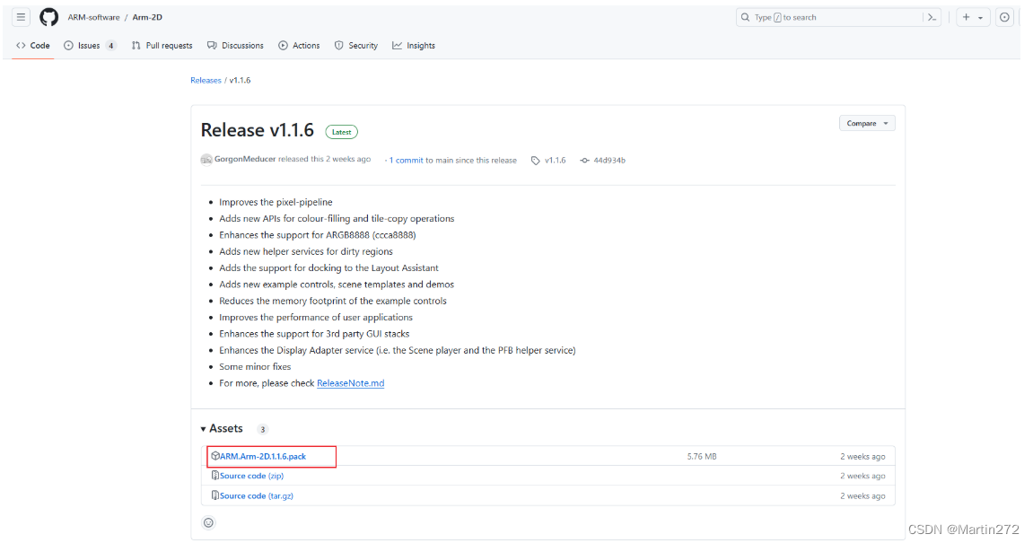Screen dimensions: 1033x543
Task: Collapse the Assets section
Action: tap(222, 428)
